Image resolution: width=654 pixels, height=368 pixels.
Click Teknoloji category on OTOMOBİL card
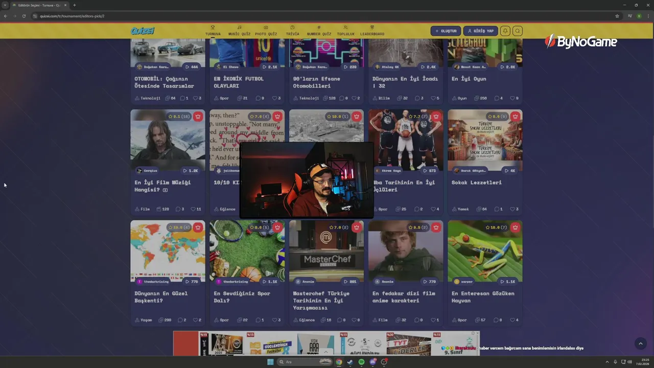point(148,98)
